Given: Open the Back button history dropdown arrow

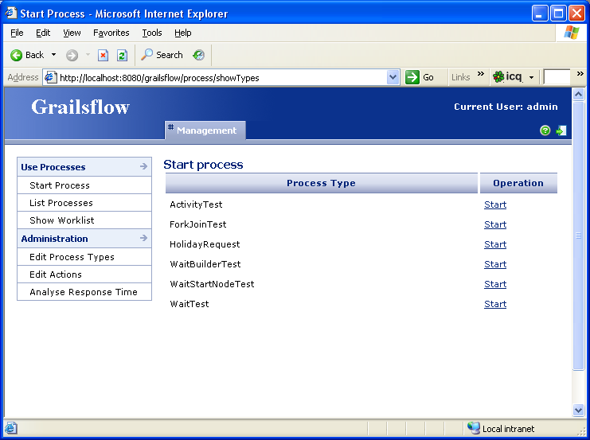Looking at the screenshot, I should (x=54, y=55).
